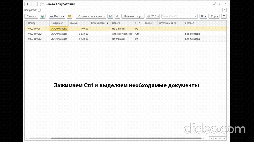Open the Печать dropdown menu
Screen dimensions: 254x142
point(57,16)
